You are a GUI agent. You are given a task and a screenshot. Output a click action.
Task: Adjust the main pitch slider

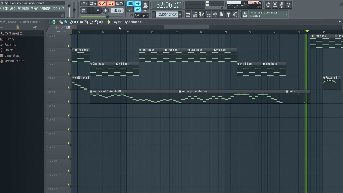74,9
